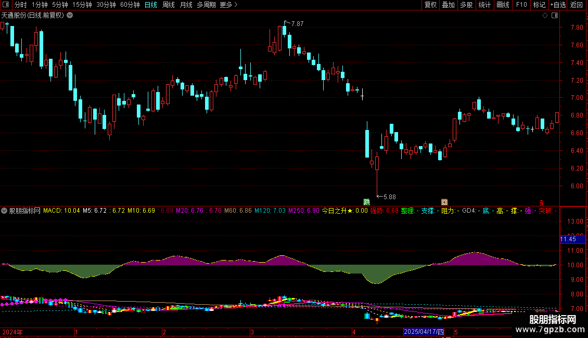This screenshot has width=588, height=338.
Task: Switch to the 分时 intraday chart tab
Action: (21, 5)
